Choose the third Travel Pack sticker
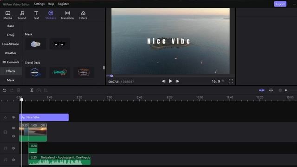The height and width of the screenshot is (167, 297). click(x=84, y=72)
